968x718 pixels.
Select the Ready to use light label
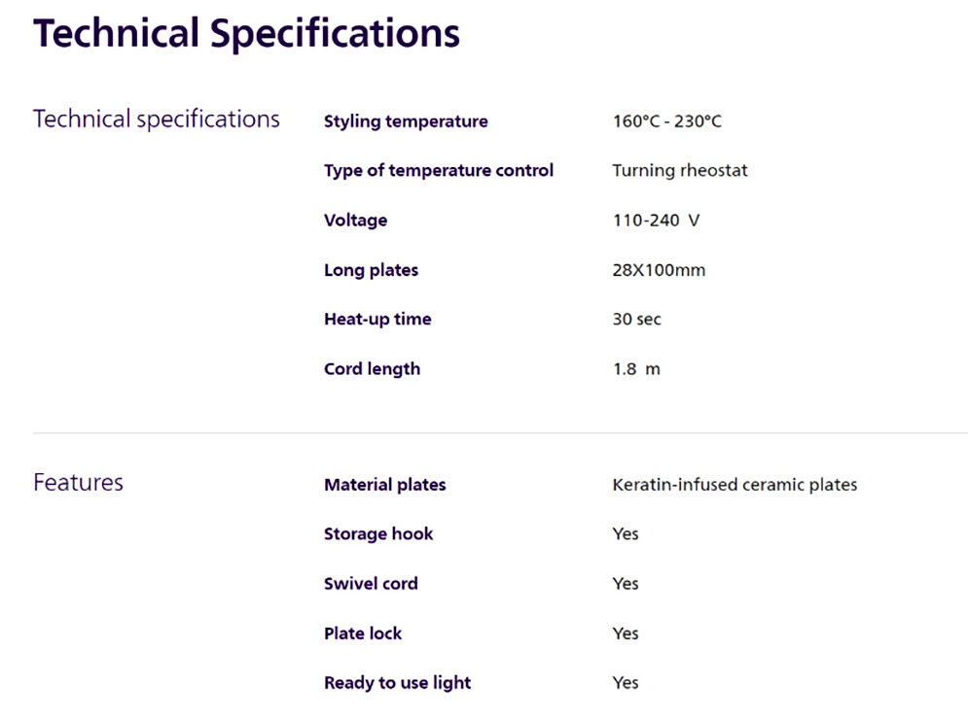coord(397,683)
